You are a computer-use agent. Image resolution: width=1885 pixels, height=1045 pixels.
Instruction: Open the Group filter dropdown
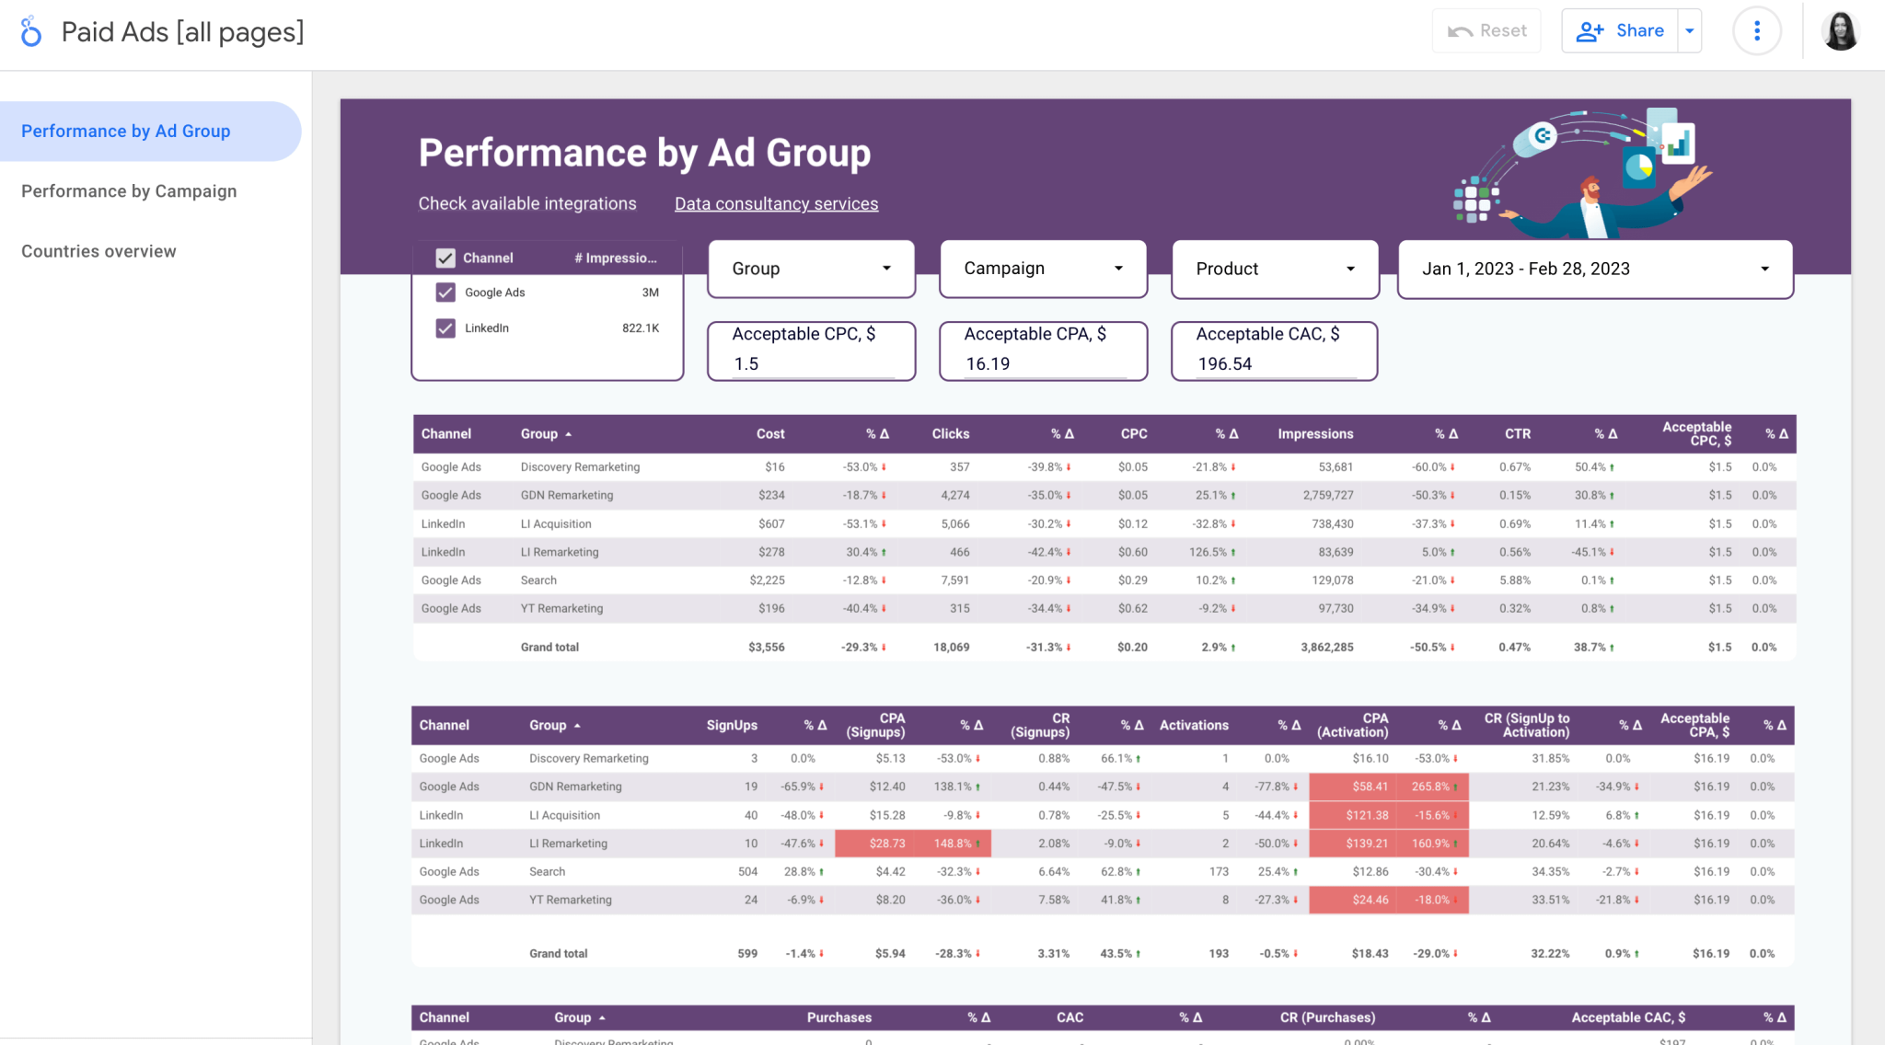(x=810, y=269)
